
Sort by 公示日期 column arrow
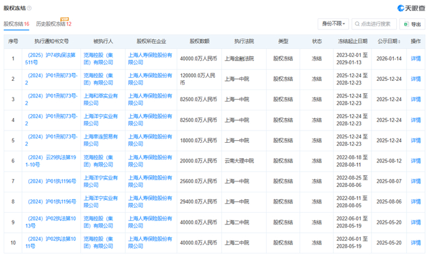[x=399, y=42]
